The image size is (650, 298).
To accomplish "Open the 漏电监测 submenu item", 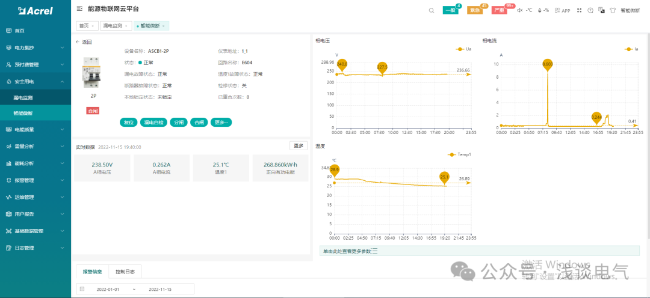I will (36, 98).
